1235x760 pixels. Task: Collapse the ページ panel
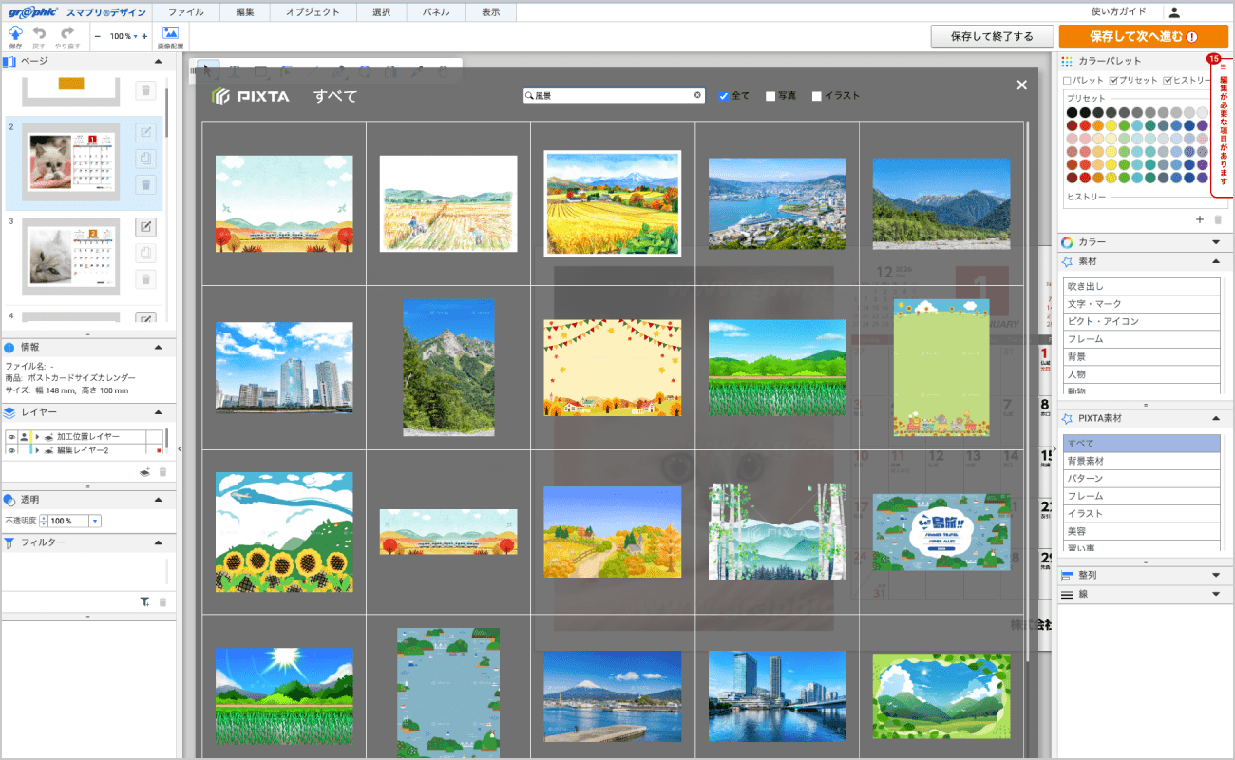coord(159,61)
